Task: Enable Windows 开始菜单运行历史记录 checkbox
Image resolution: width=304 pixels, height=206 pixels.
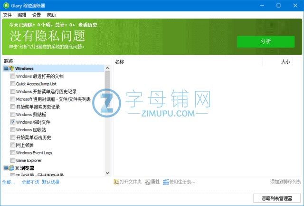Action: (x=13, y=91)
